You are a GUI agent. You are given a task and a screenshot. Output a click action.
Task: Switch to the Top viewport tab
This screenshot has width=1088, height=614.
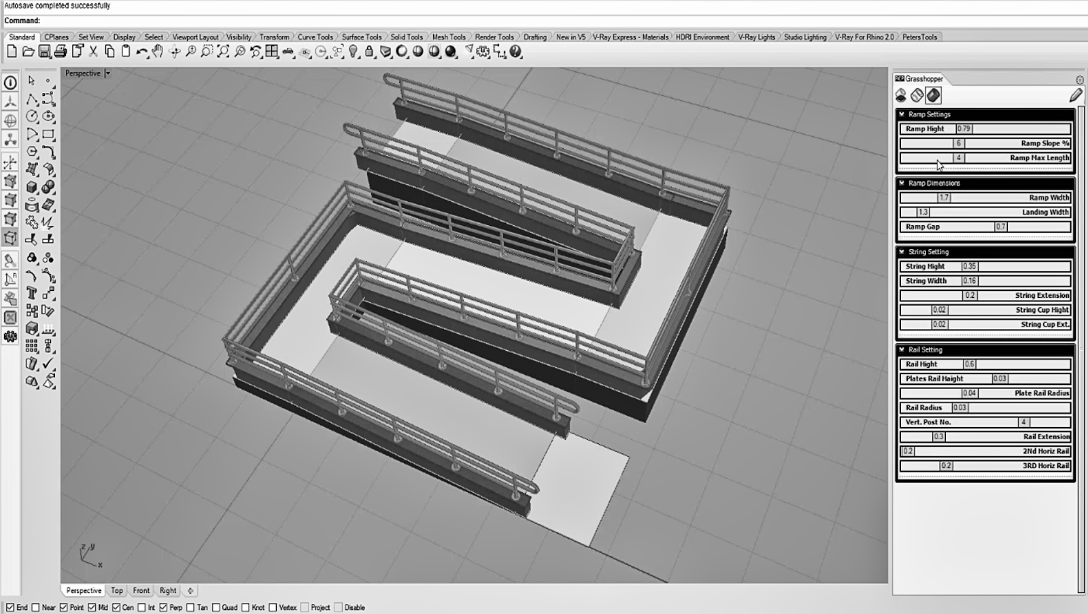[116, 590]
